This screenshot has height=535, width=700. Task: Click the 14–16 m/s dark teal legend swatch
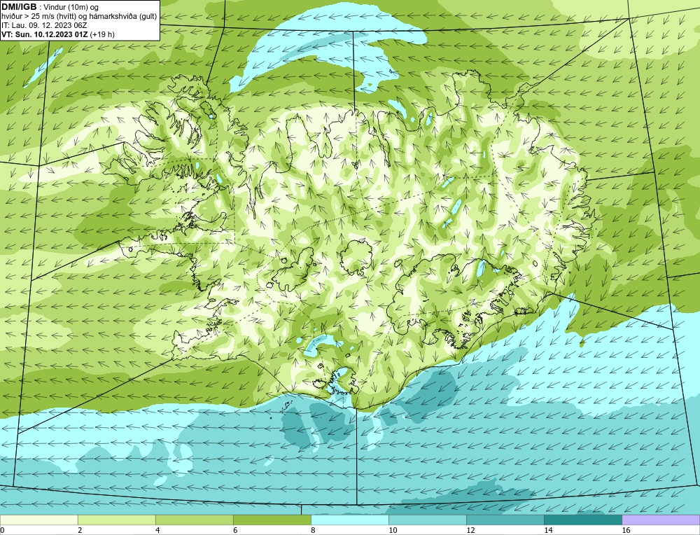[x=582, y=520]
